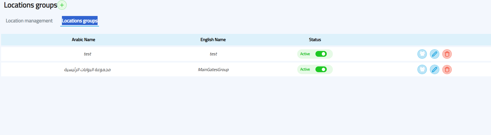Viewport: 491px width, 135px height.
Task: Toggle Active status switch for test group
Action: pos(321,54)
